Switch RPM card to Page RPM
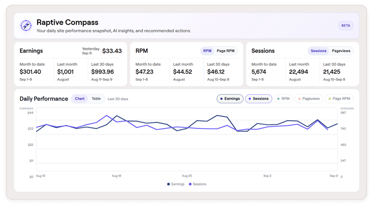The height and width of the screenshot is (207, 373). pos(225,51)
